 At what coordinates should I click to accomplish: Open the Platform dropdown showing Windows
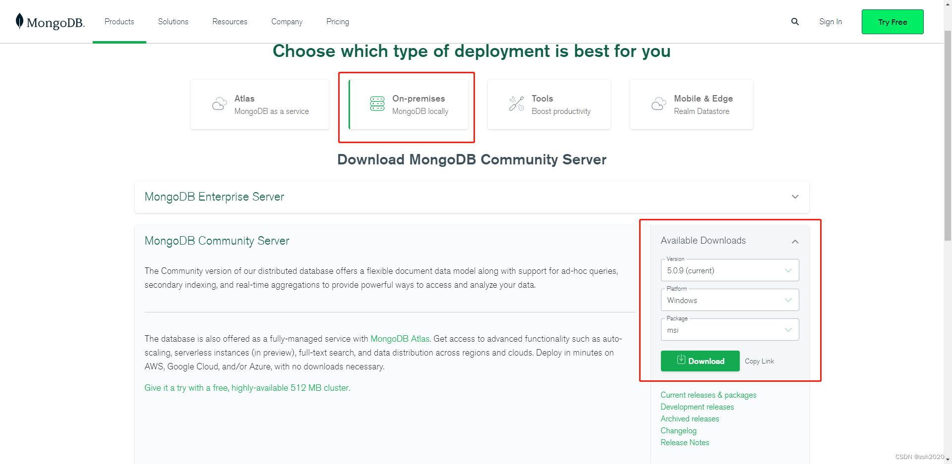[x=730, y=300]
